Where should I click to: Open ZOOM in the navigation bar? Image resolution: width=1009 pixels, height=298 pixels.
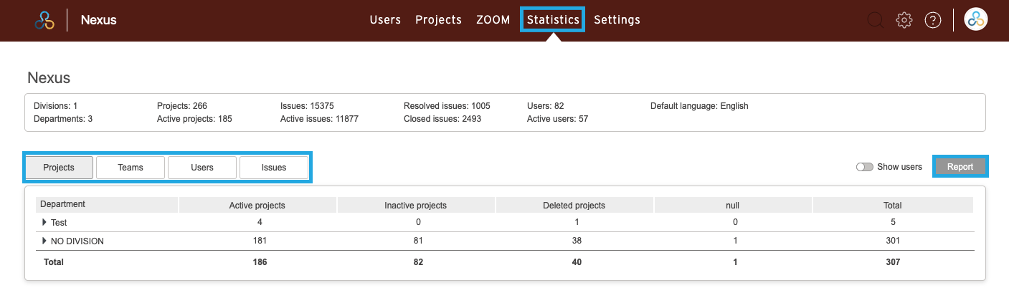point(493,20)
